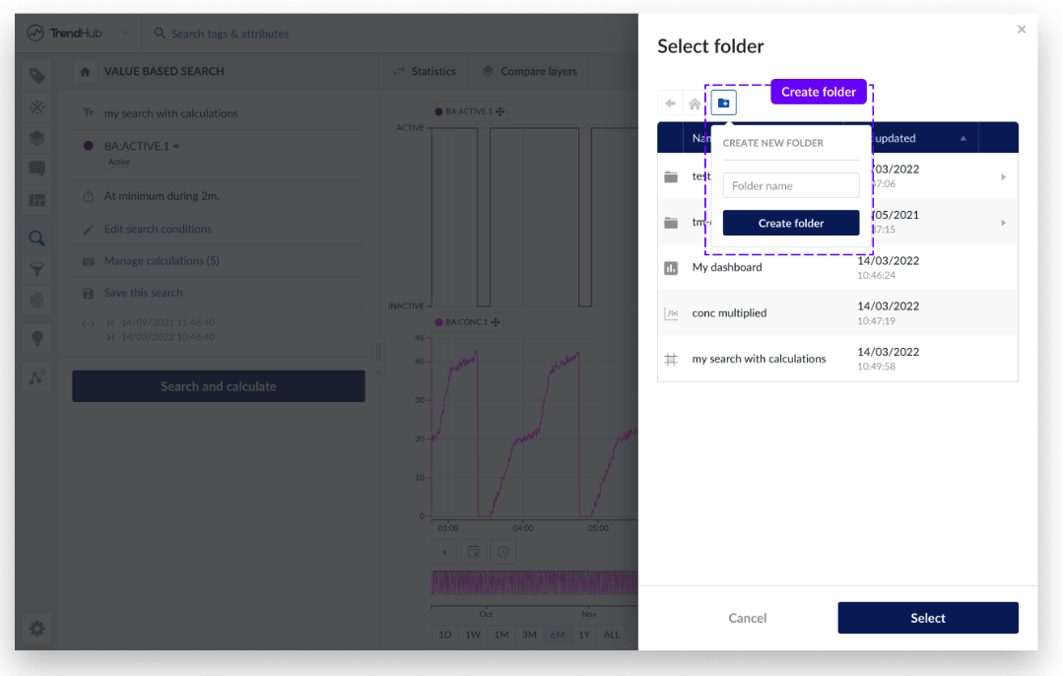Click the fingerprint icon in sidebar
Viewport: 1063px width, 676px height.
point(37,300)
